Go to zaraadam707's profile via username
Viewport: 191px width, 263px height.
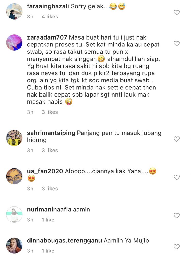[x=47, y=37]
